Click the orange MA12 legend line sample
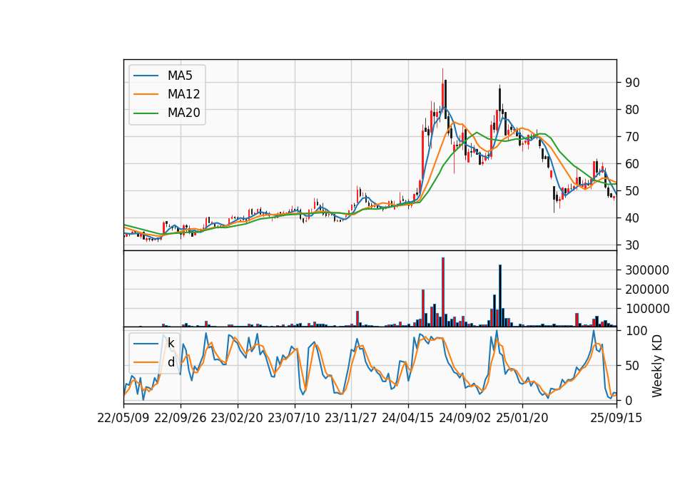Image resolution: width=685 pixels, height=492 pixels. (146, 94)
